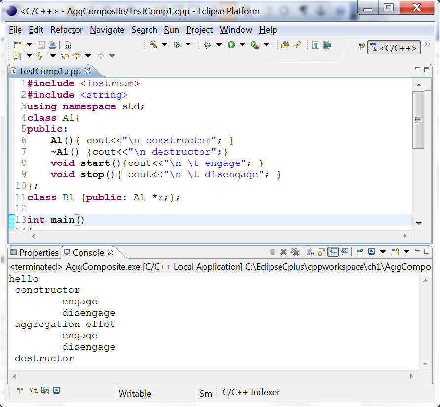Click the Clear Console icon
Screen dimensions: 440x407
(310, 252)
